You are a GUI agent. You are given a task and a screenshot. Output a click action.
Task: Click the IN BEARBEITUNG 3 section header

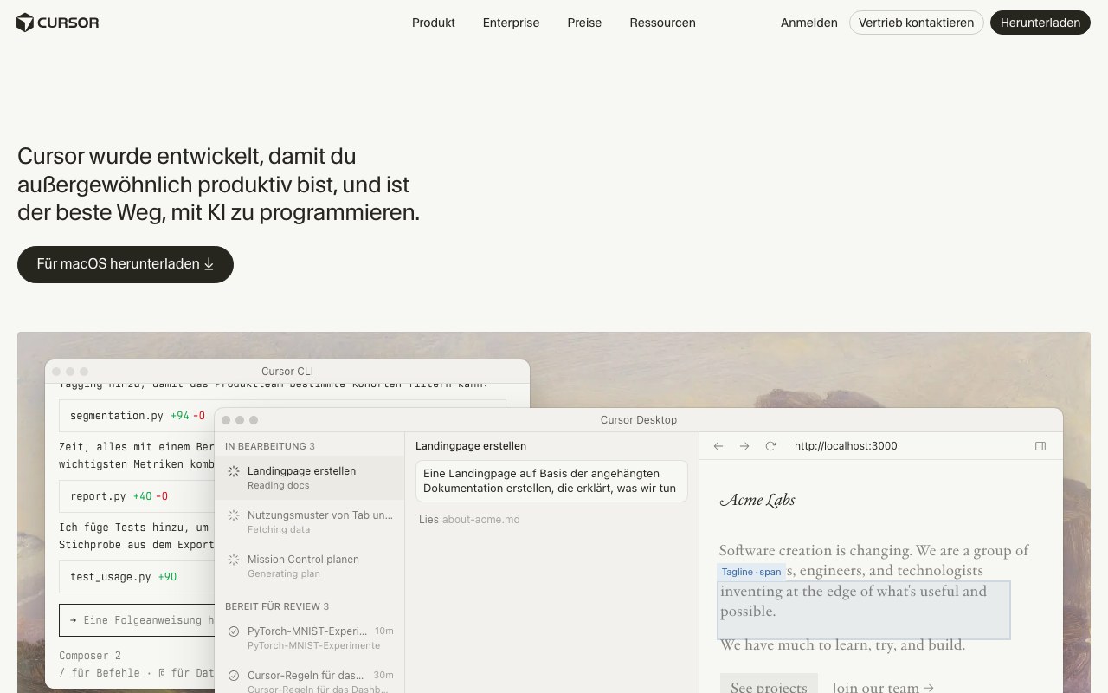tap(270, 446)
